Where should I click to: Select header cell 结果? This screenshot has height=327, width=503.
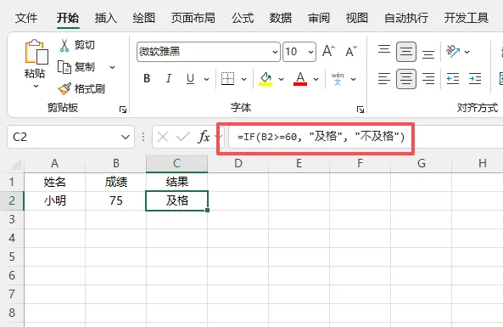176,182
